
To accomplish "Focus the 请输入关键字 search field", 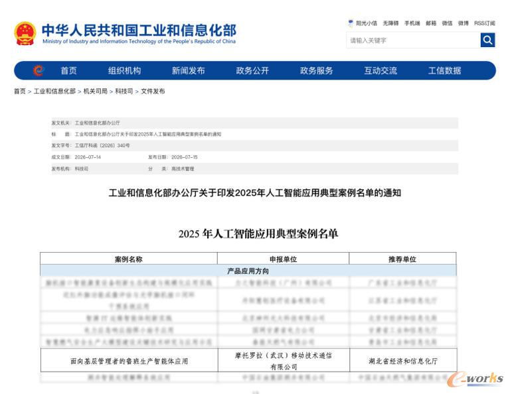I will coord(414,40).
